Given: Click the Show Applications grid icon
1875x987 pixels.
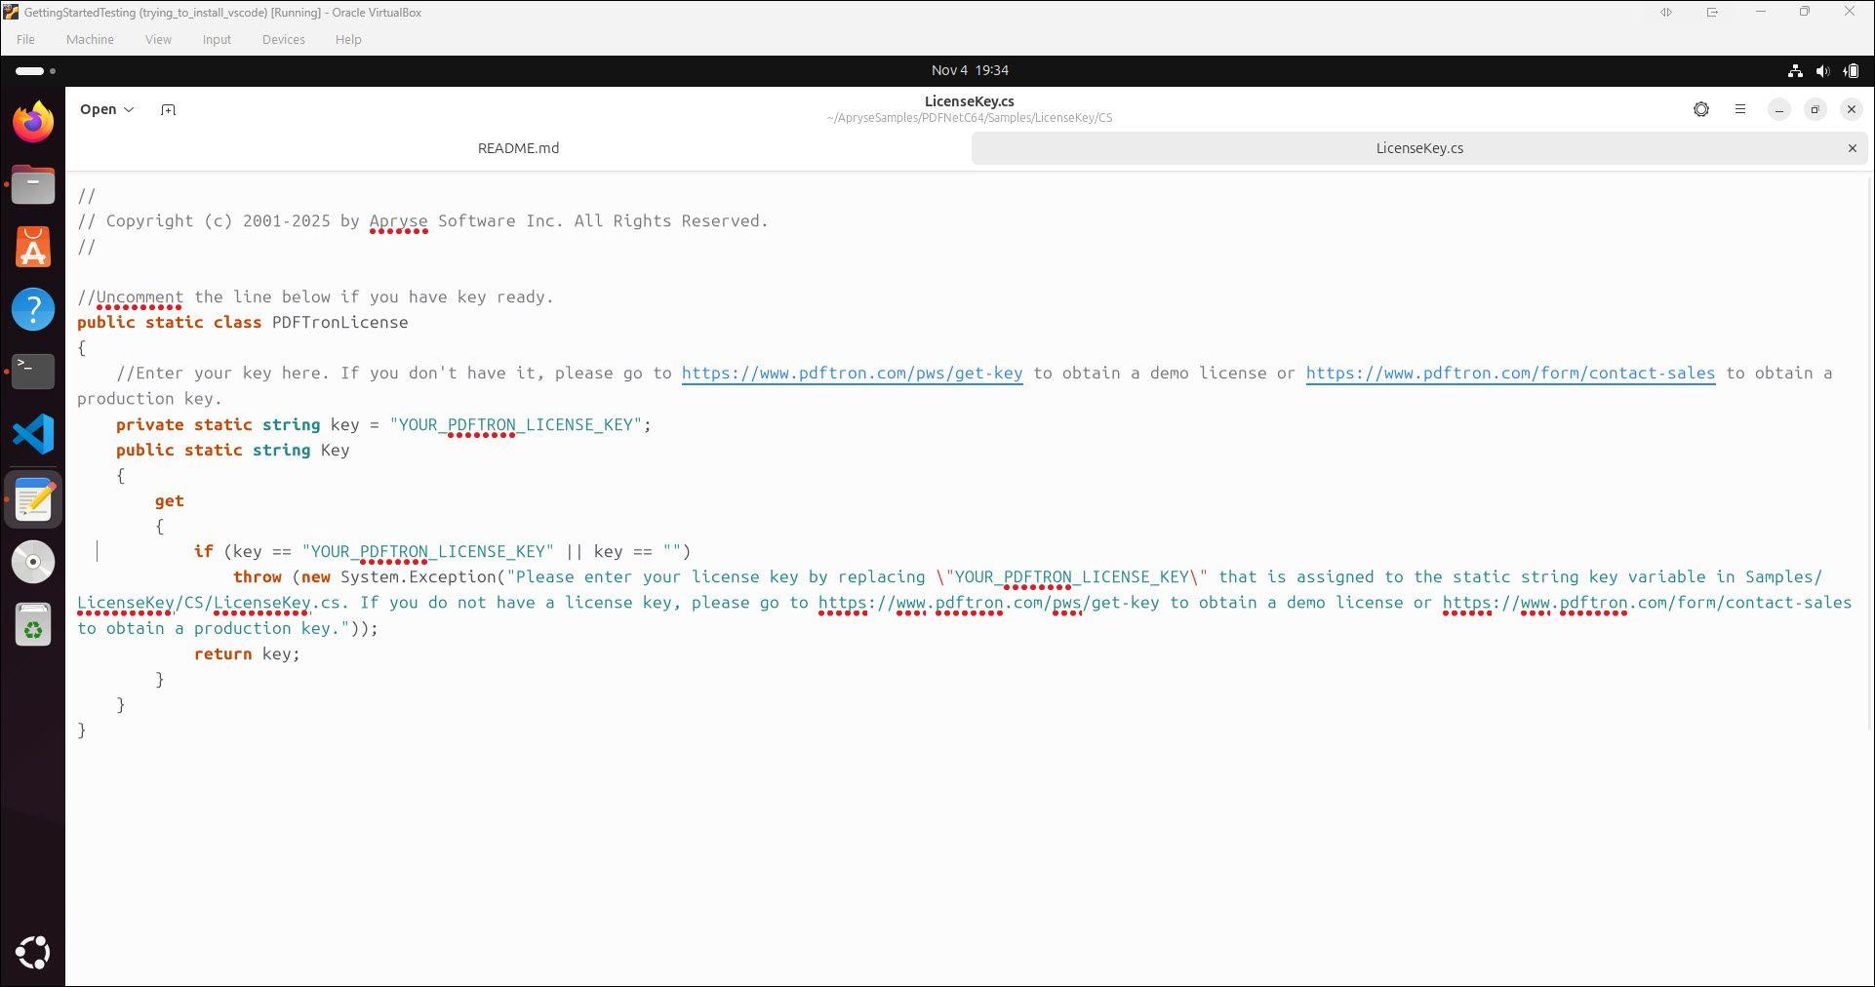Looking at the screenshot, I should coord(33,953).
